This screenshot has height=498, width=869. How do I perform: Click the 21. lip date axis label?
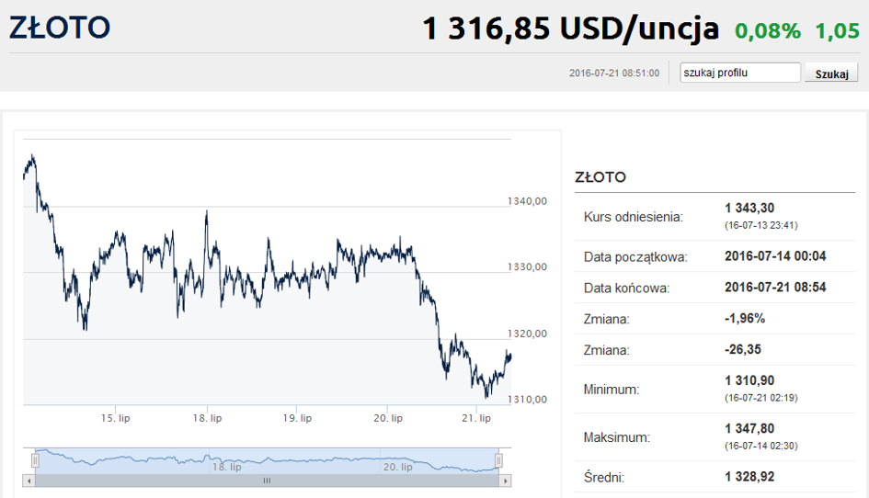pyautogui.click(x=476, y=418)
